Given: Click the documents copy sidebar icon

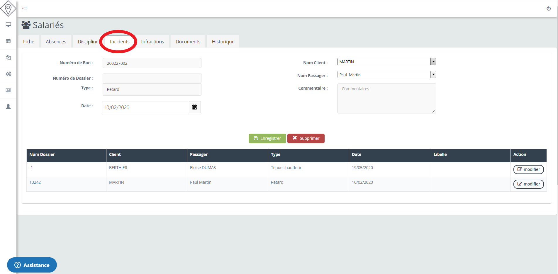Looking at the screenshot, I should pos(9,57).
